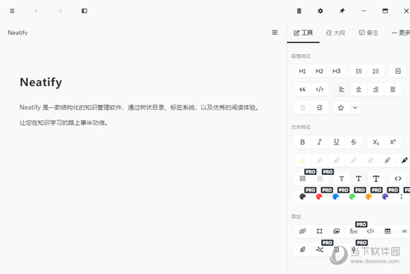The width and height of the screenshot is (410, 274).
Task: Apply H2 heading style
Action: (x=319, y=71)
